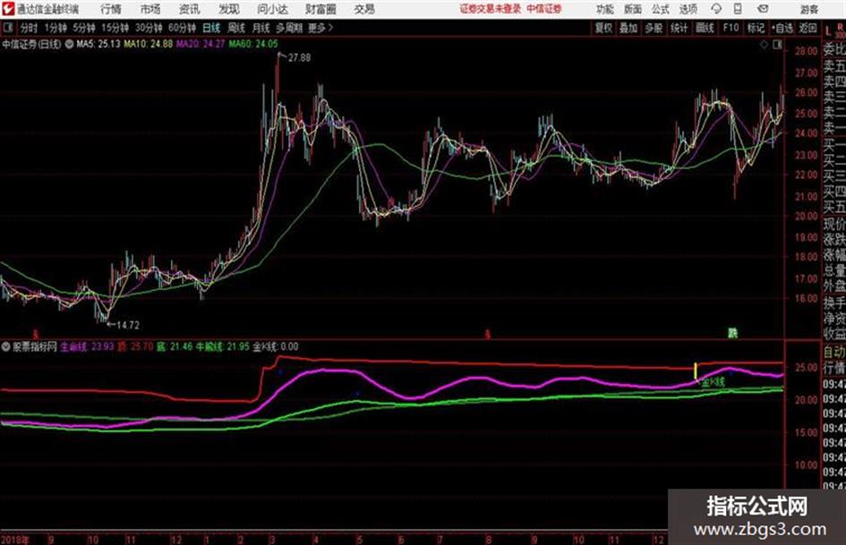Screen dimensions: 846x545
Task: Click the 底: 21.46 indicator value
Action: click(175, 346)
